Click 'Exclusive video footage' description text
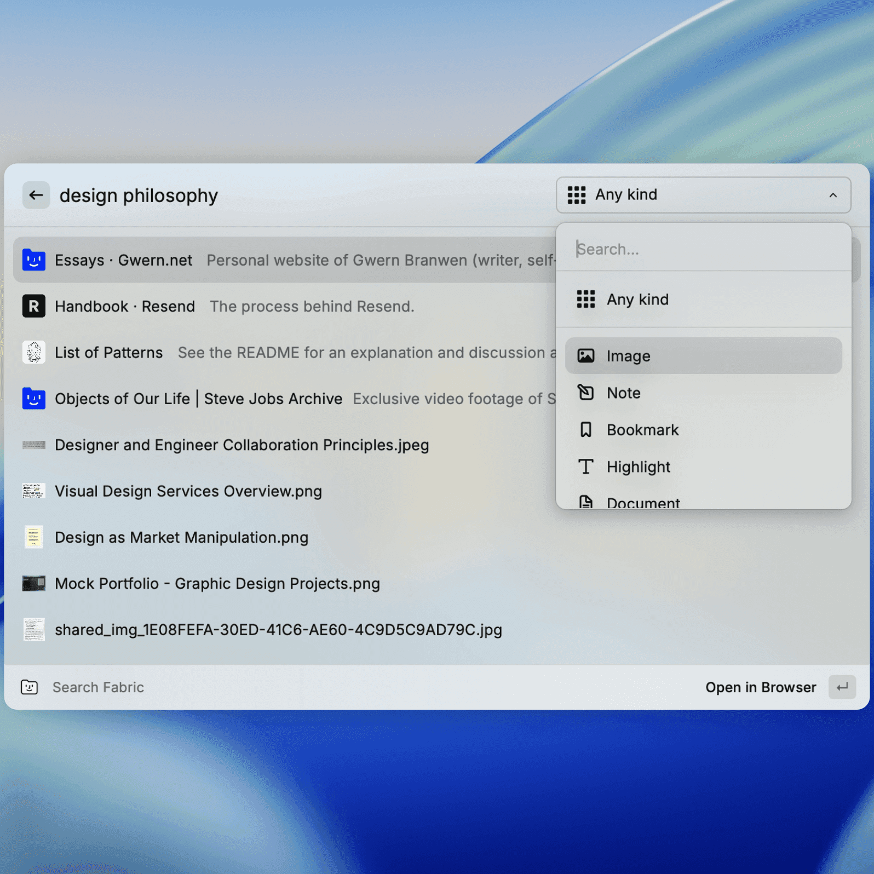This screenshot has height=874, width=874. [x=455, y=399]
